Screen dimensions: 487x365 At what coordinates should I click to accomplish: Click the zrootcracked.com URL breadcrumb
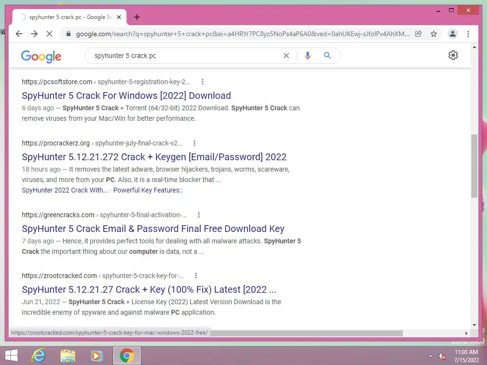click(103, 276)
